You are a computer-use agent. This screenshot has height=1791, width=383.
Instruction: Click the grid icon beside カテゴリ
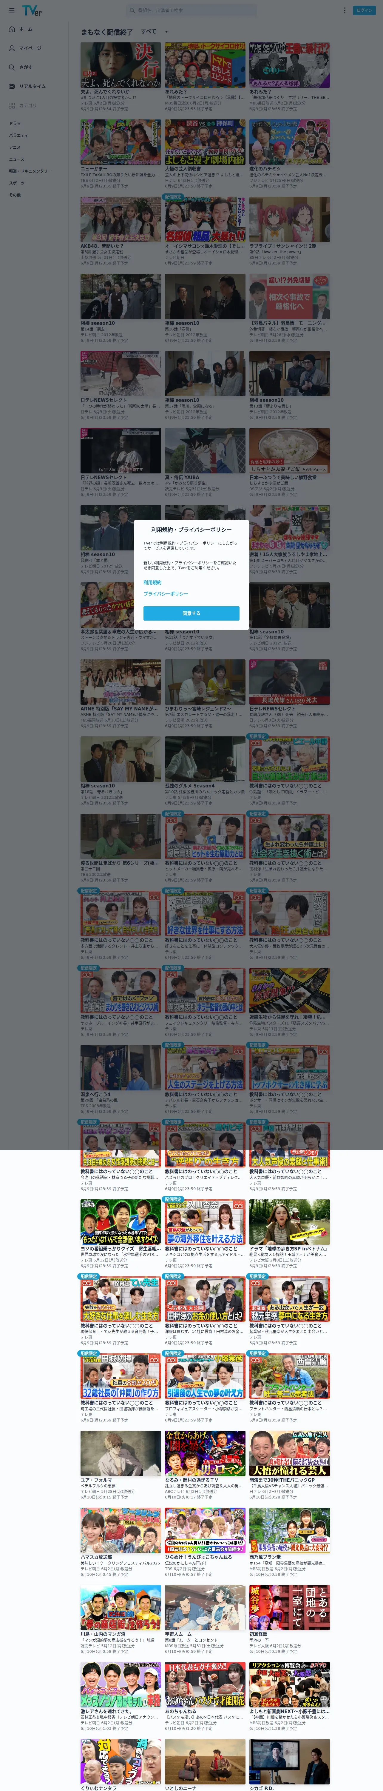(12, 106)
